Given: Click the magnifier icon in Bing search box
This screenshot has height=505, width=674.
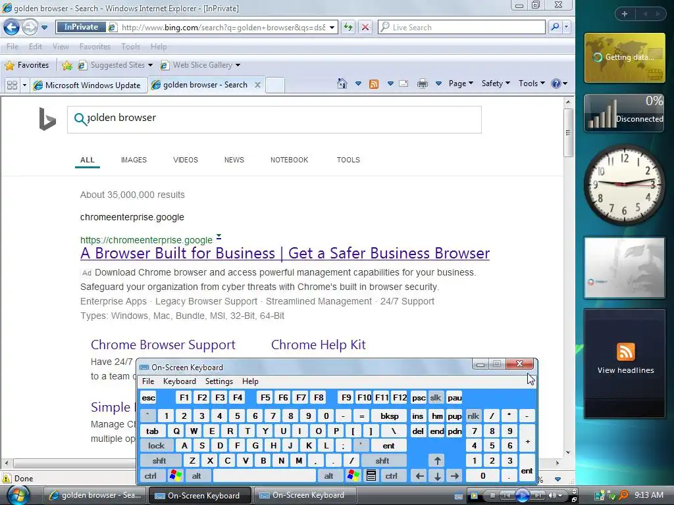Looking at the screenshot, I should tap(80, 118).
